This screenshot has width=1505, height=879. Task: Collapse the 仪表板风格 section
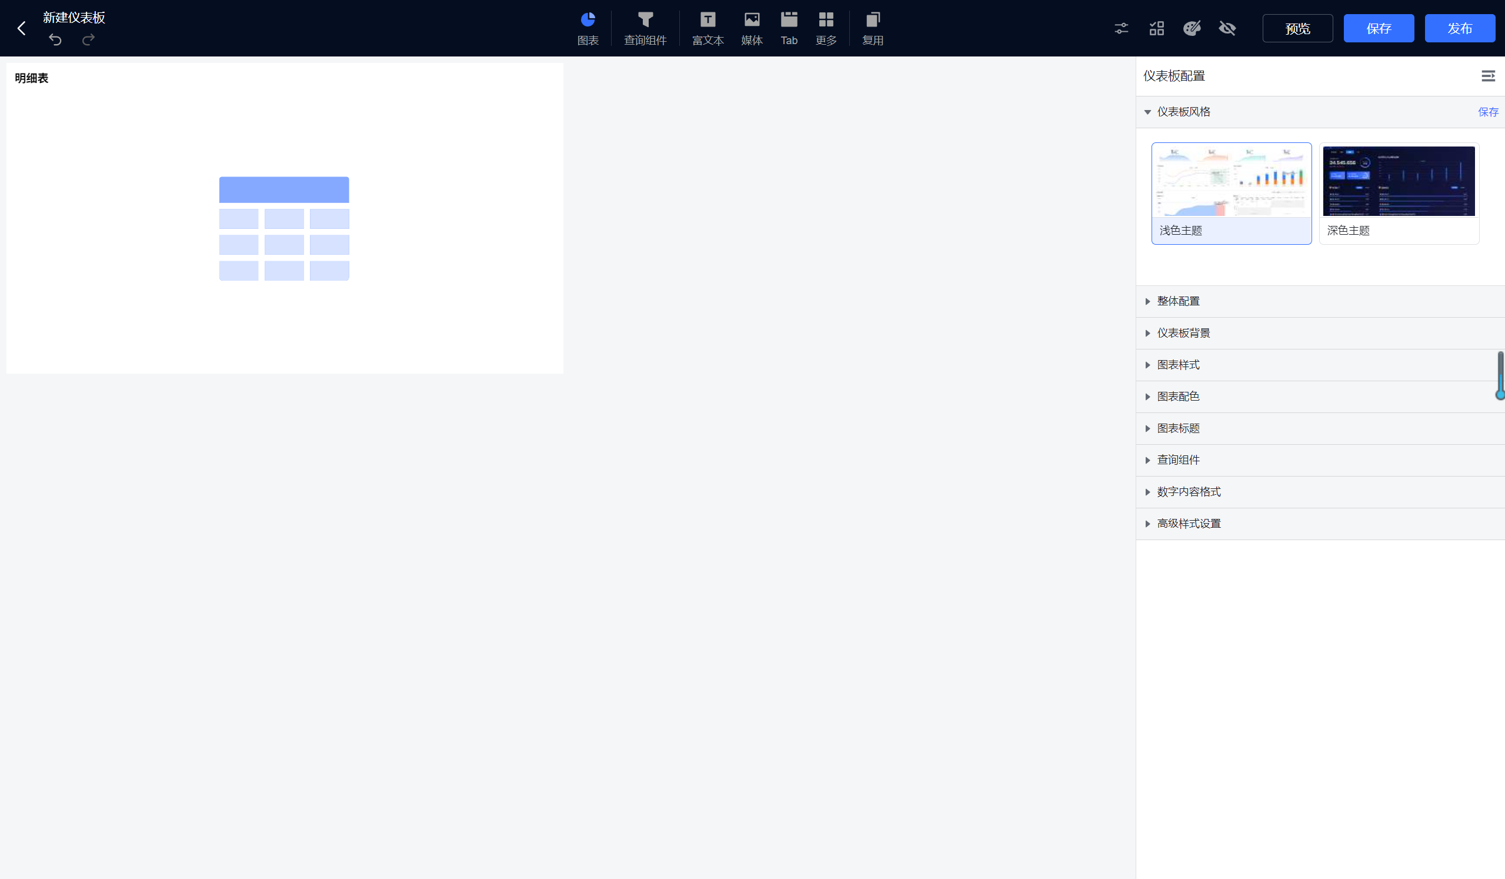[1183, 112]
